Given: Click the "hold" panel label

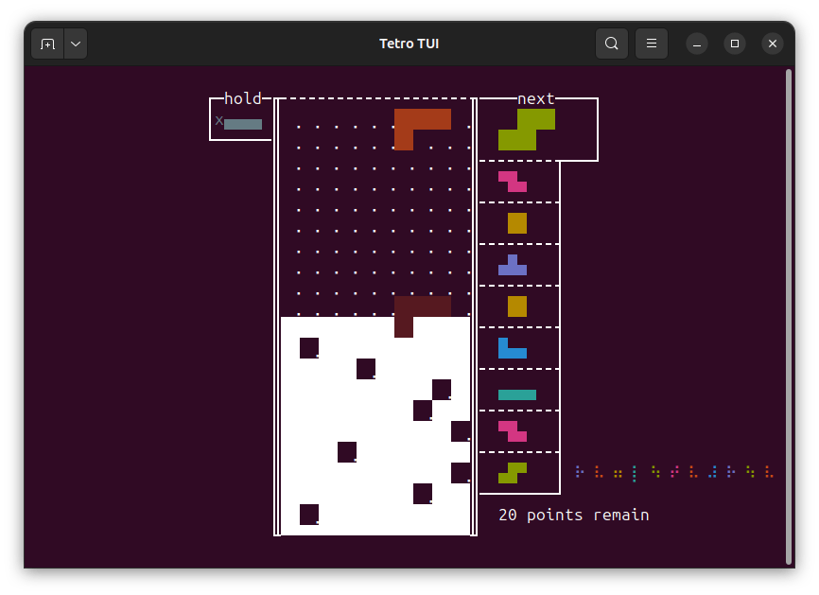Looking at the screenshot, I should pos(243,98).
